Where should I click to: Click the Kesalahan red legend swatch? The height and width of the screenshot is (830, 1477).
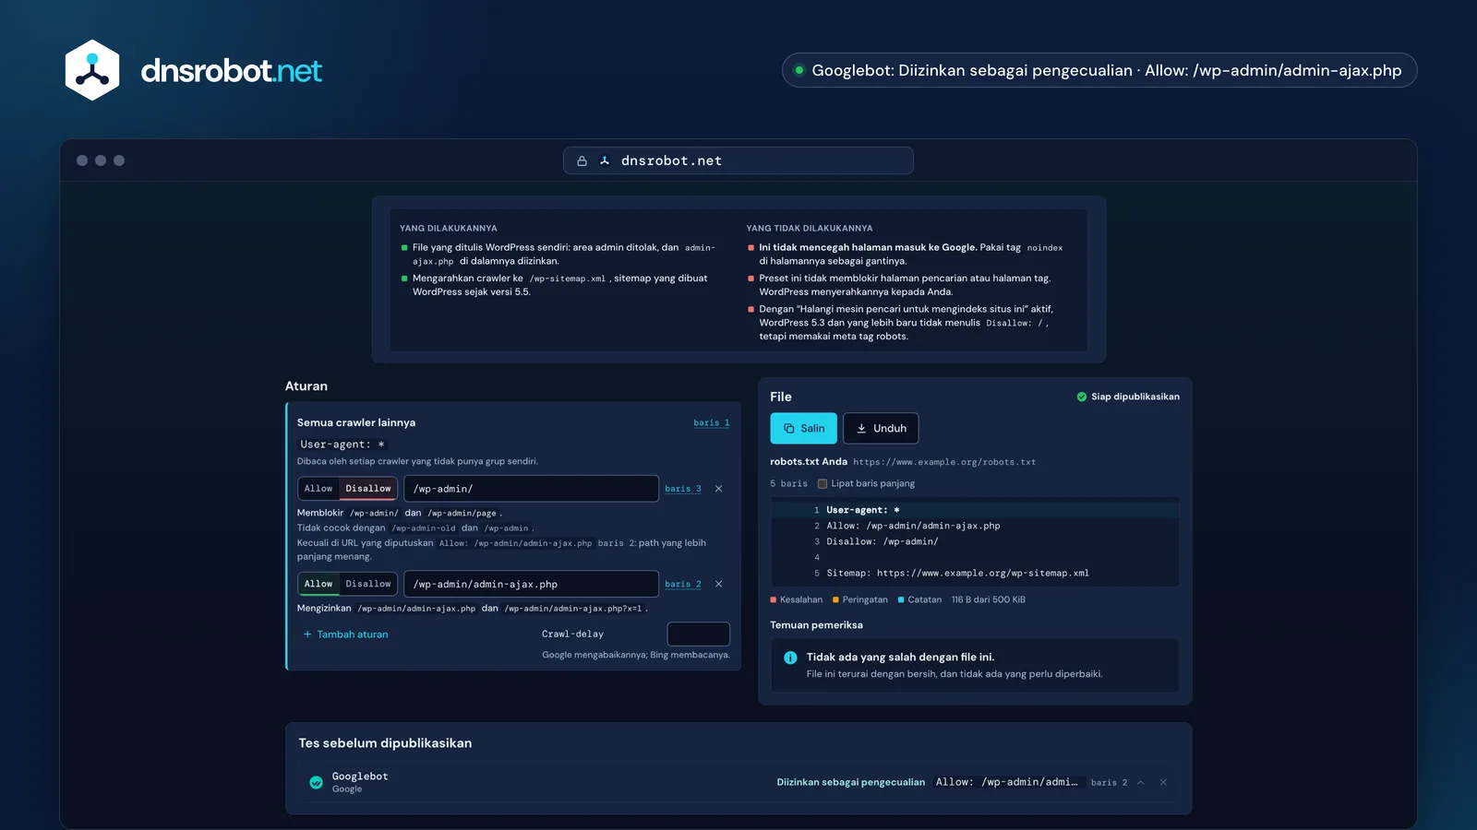coord(774,599)
